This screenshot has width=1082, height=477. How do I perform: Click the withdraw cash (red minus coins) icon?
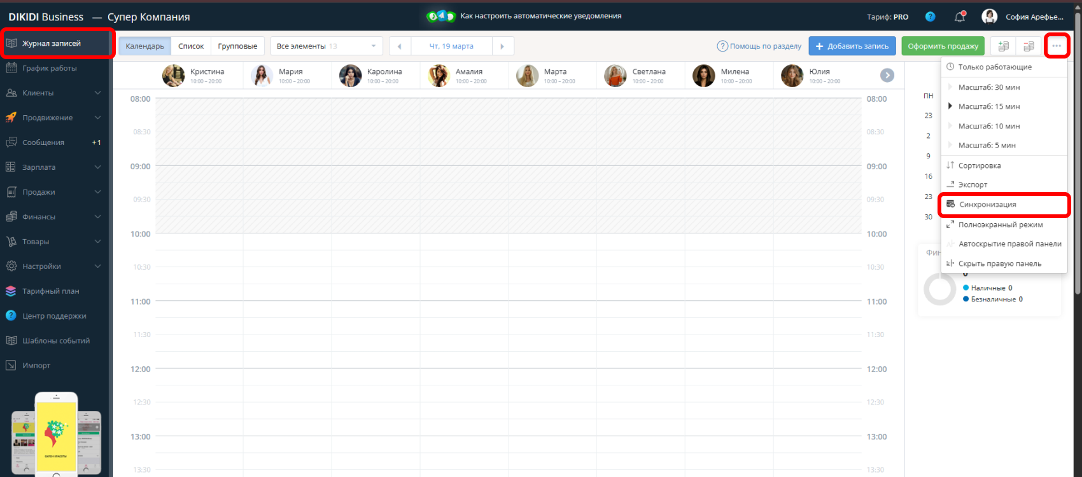(x=1028, y=46)
